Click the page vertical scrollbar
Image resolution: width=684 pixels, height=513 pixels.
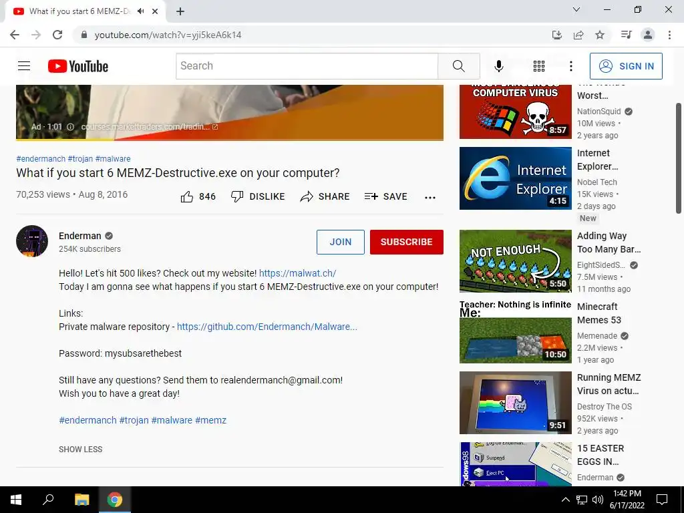point(679,158)
